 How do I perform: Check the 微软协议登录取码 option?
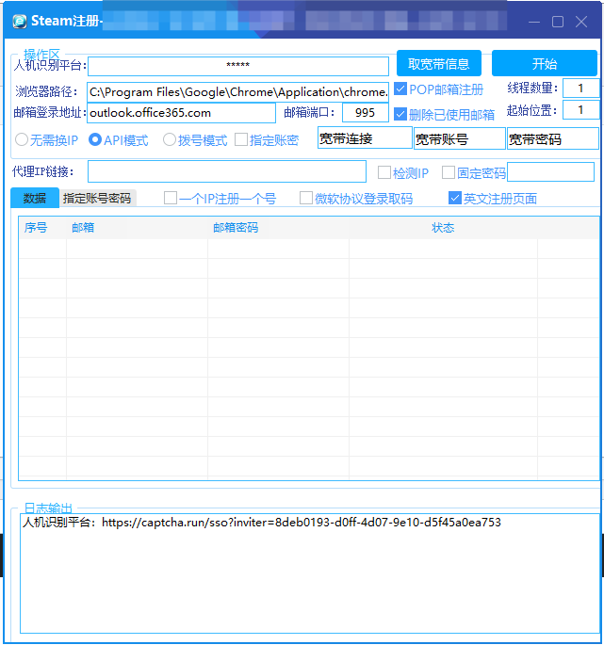[306, 199]
